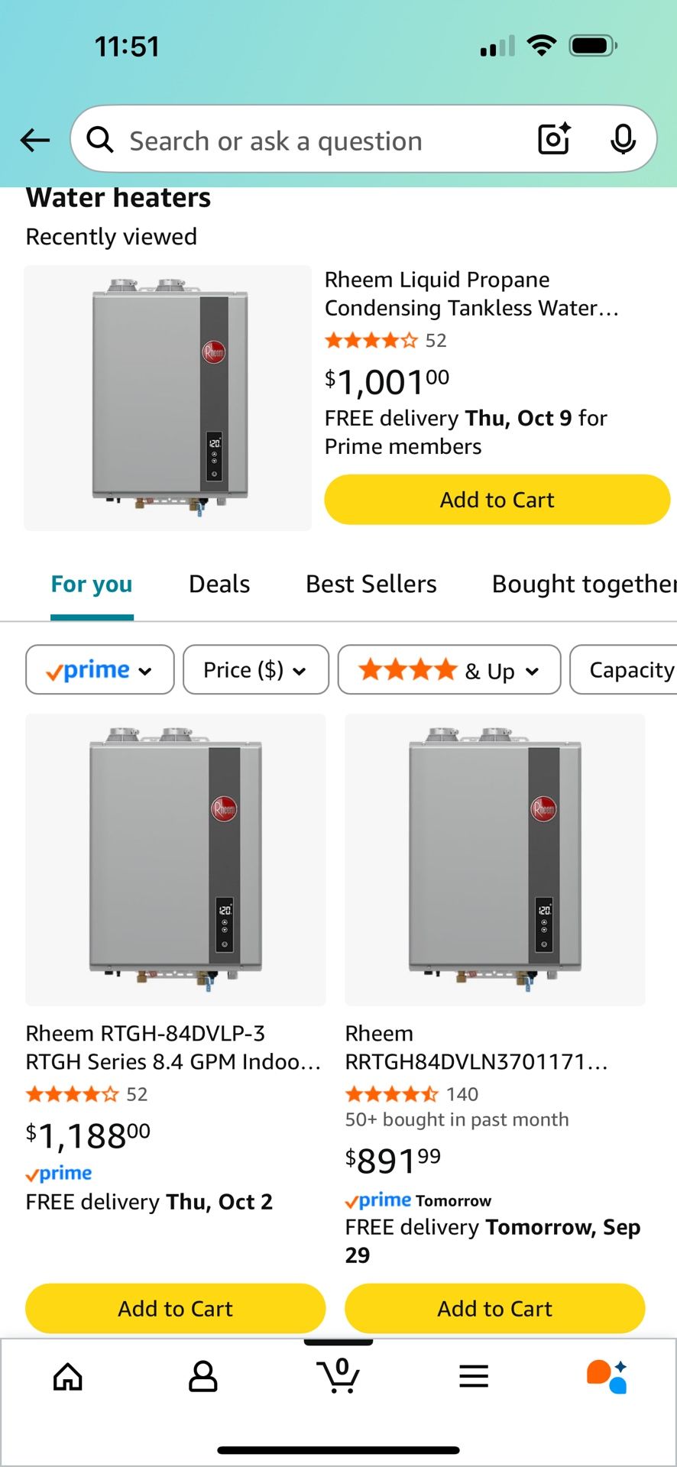The height and width of the screenshot is (1467, 677).
Task: Open the Capacity filter dropdown
Action: click(627, 670)
